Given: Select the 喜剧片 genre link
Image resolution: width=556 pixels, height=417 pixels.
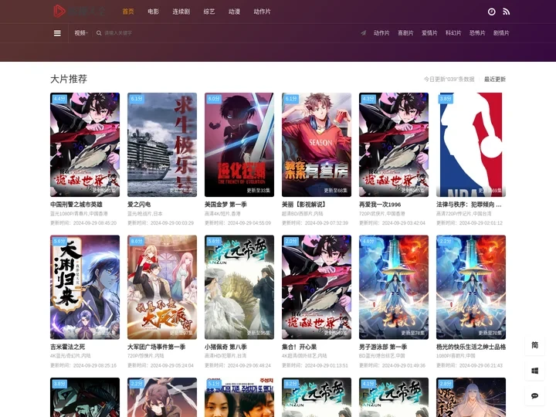Looking at the screenshot, I should pos(405,33).
